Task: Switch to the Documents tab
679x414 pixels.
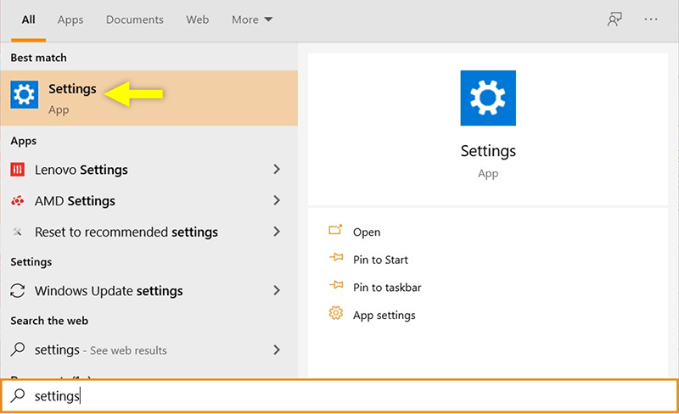Action: pos(133,20)
